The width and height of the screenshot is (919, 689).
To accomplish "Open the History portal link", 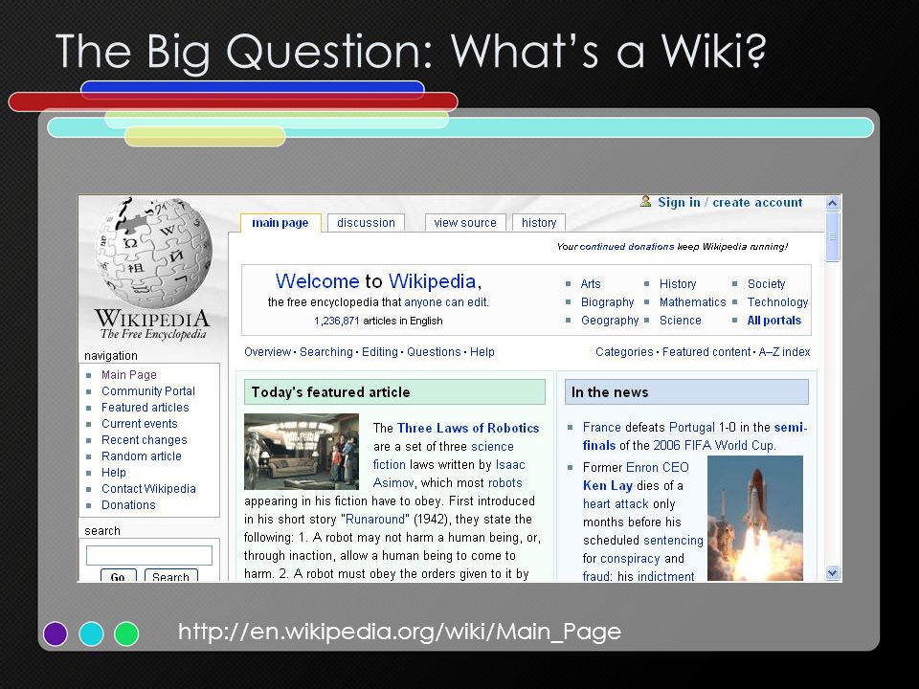I will [x=678, y=284].
